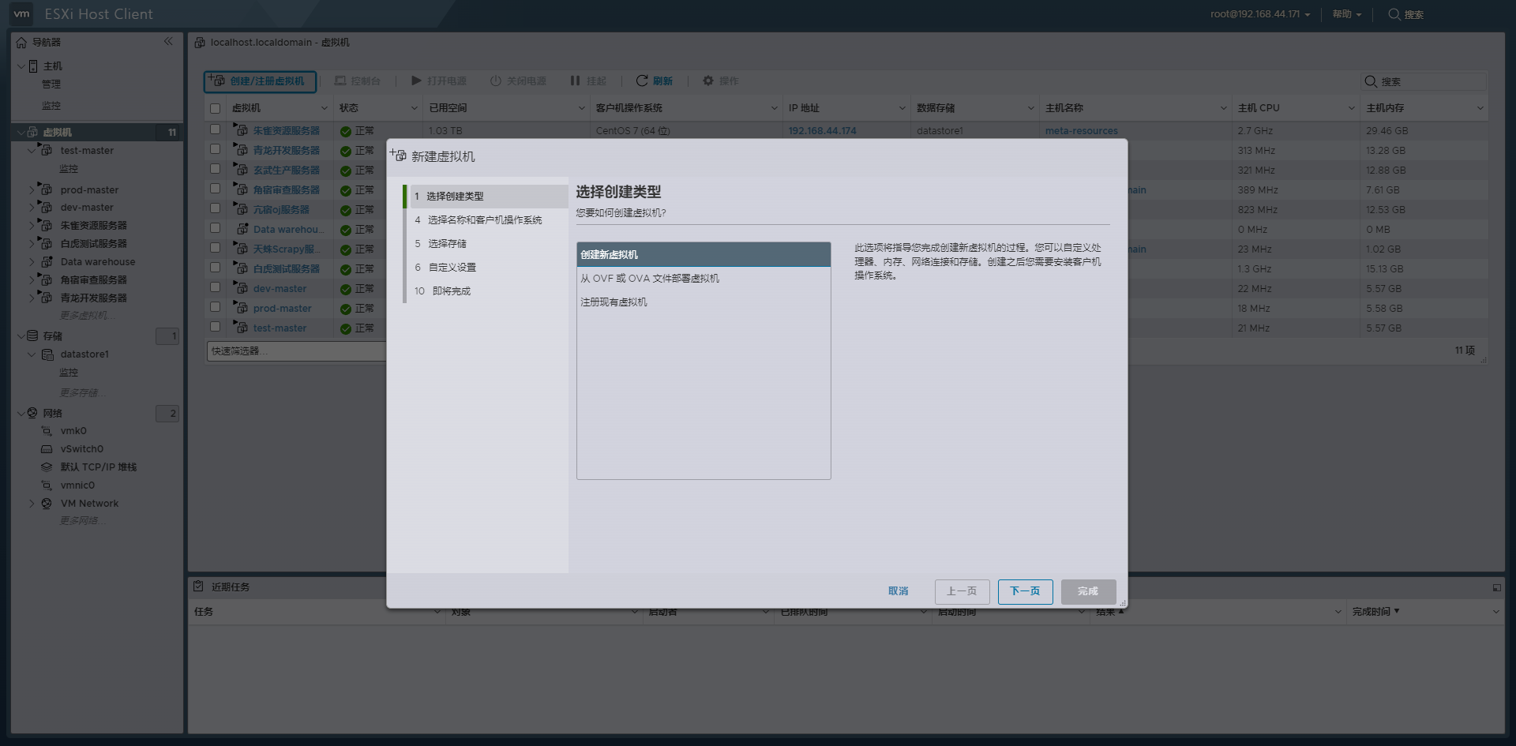Click the VMware vm logo icon

click(21, 13)
